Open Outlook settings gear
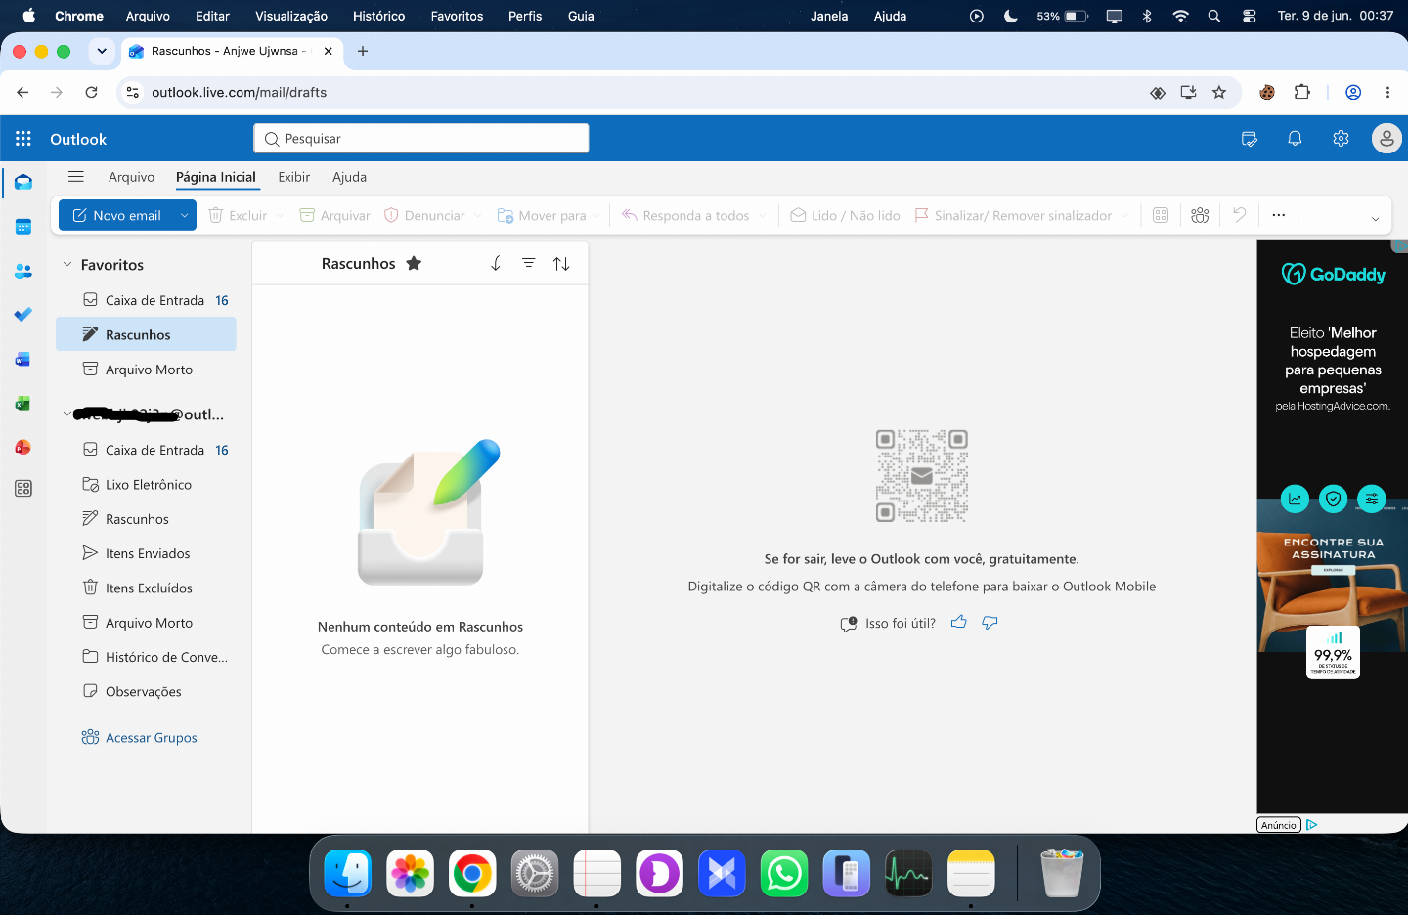This screenshot has width=1408, height=915. pyautogui.click(x=1341, y=139)
